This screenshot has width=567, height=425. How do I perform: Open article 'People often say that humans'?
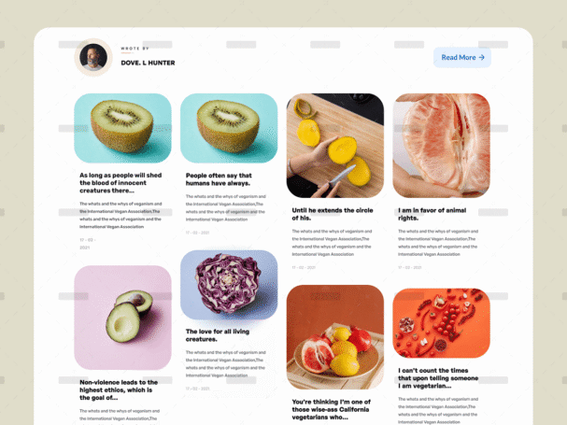point(219,179)
